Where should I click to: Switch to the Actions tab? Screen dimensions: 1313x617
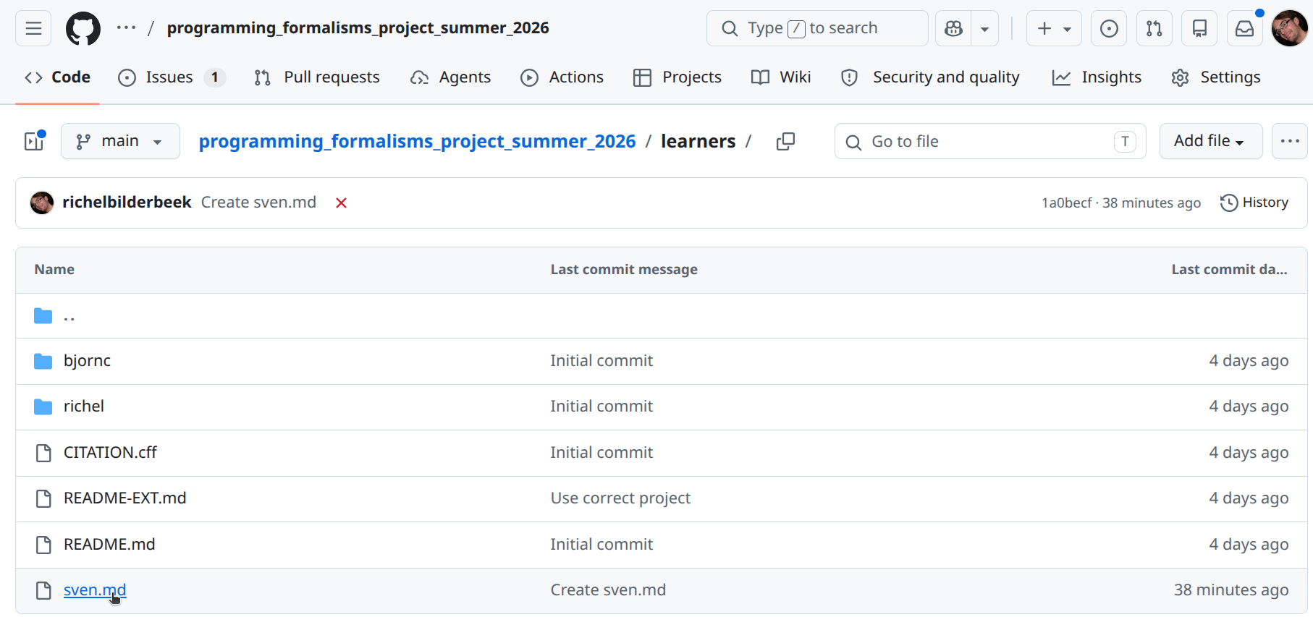(562, 77)
